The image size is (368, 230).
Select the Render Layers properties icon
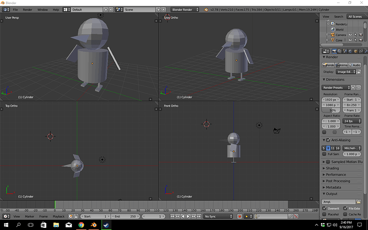pos(339,51)
